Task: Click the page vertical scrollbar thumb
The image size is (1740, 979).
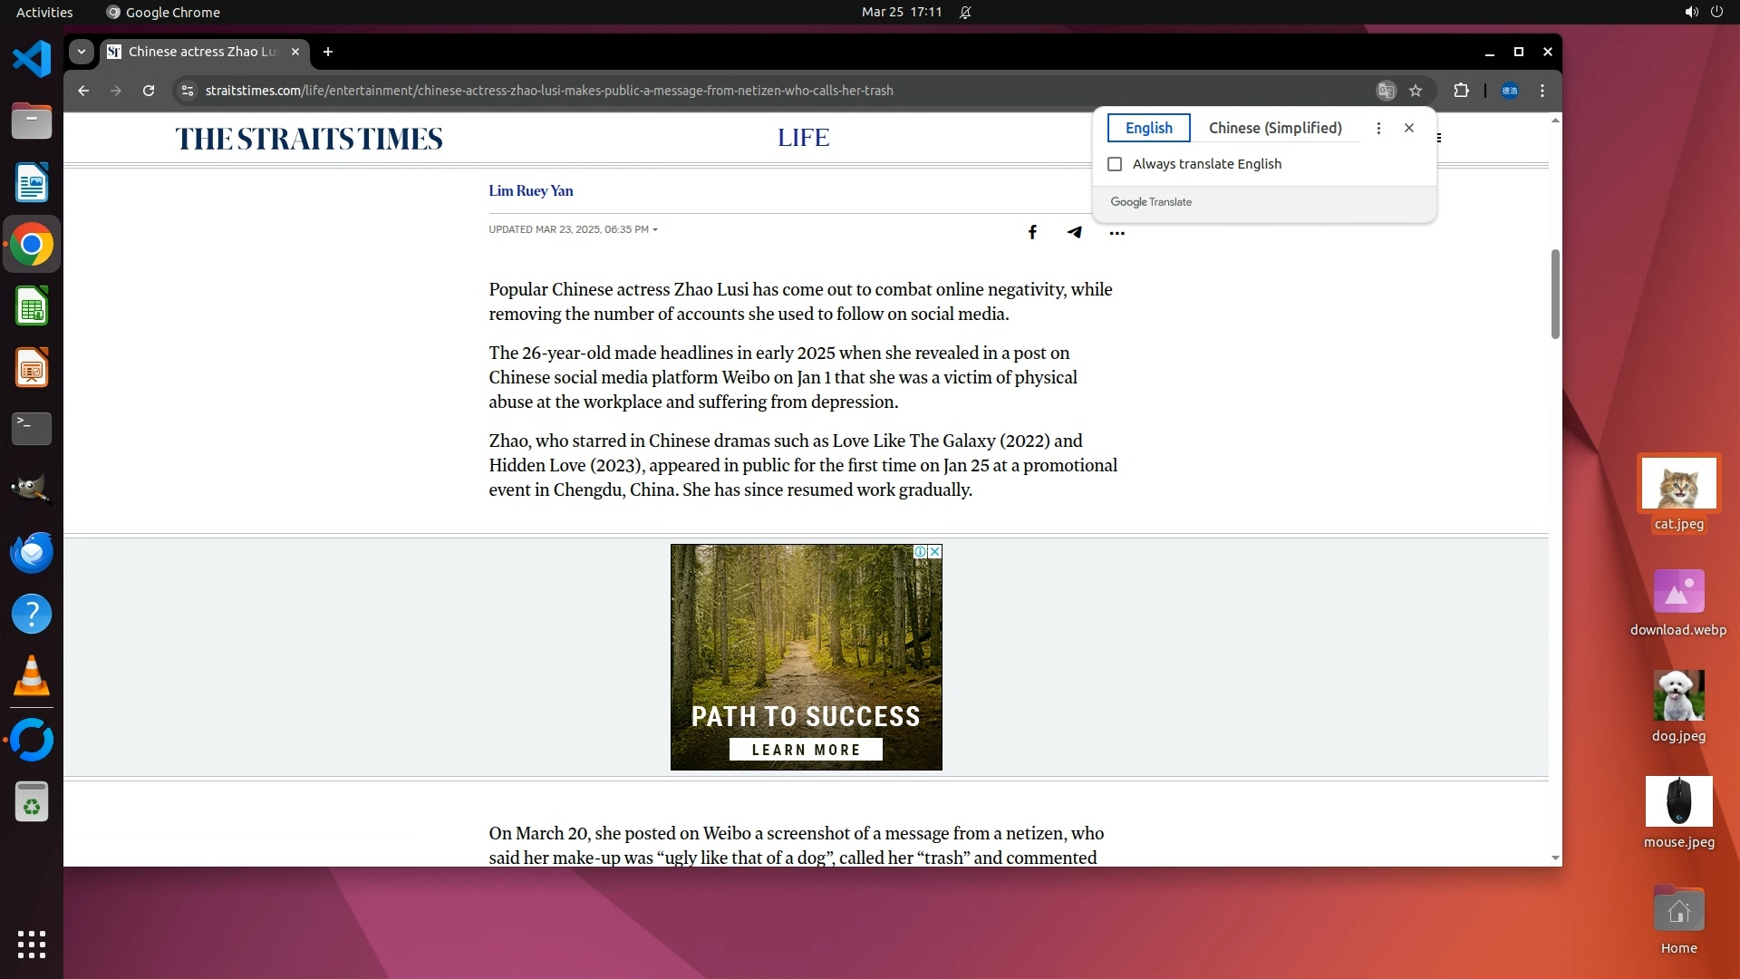Action: 1555,294
